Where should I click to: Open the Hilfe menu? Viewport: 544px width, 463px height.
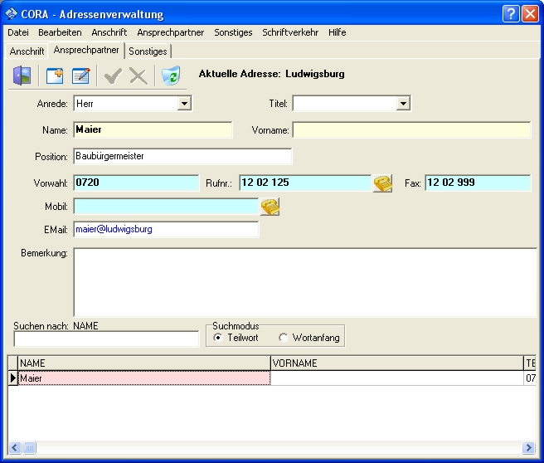tap(338, 32)
